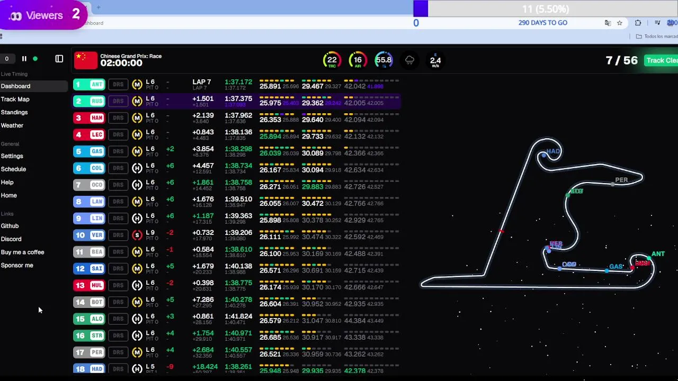
Task: Click the DRS badge for GAS
Action: pyautogui.click(x=118, y=151)
